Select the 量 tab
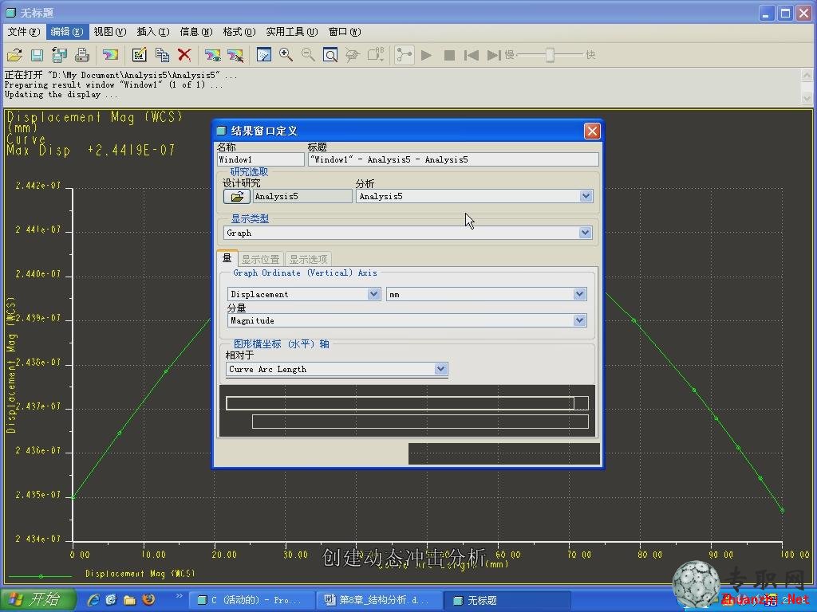This screenshot has height=612, width=817. coord(227,258)
